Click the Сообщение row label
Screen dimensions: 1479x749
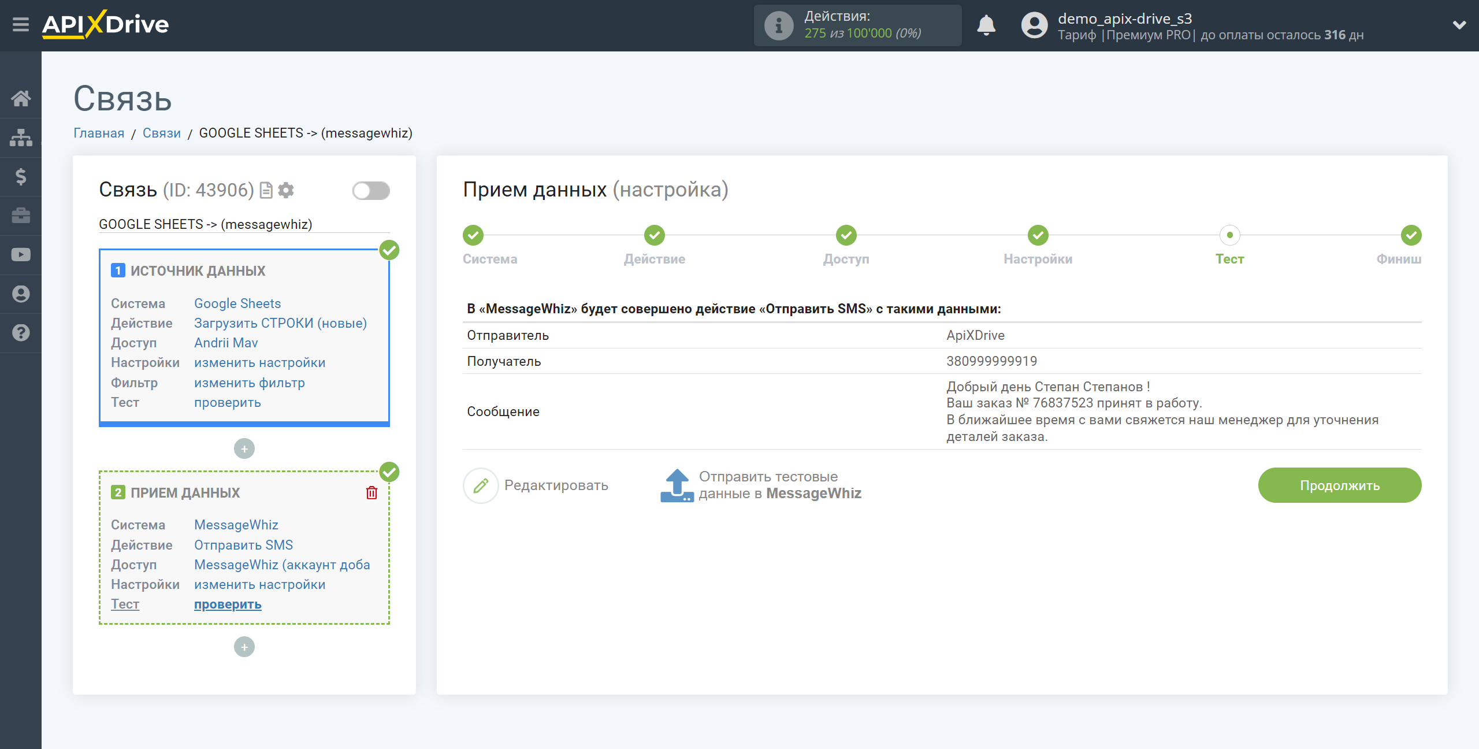[503, 411]
